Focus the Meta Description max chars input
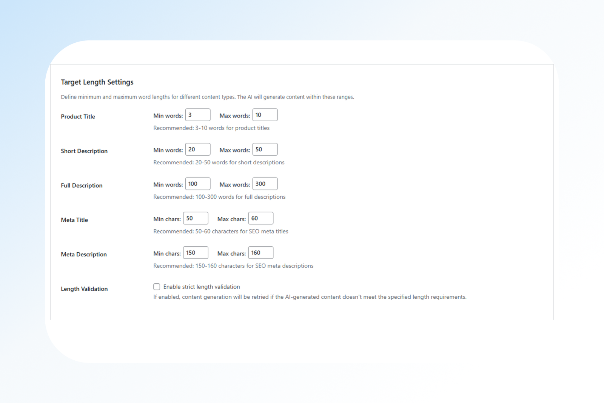The image size is (604, 403). click(x=260, y=253)
